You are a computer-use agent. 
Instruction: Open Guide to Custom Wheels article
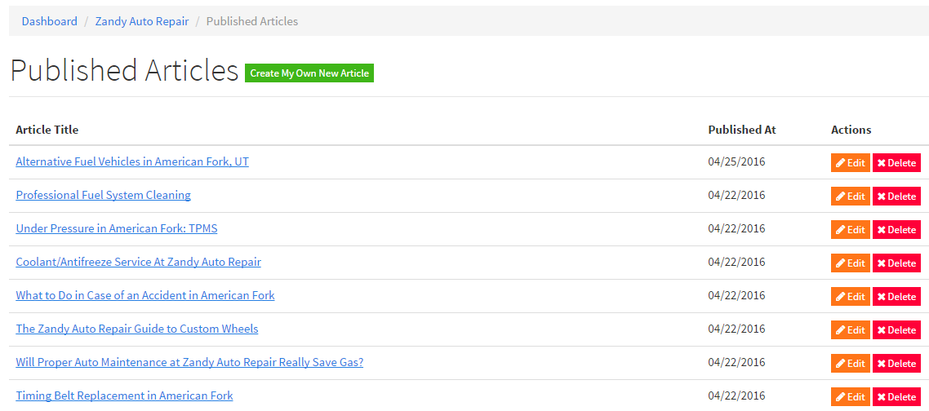[x=137, y=329]
